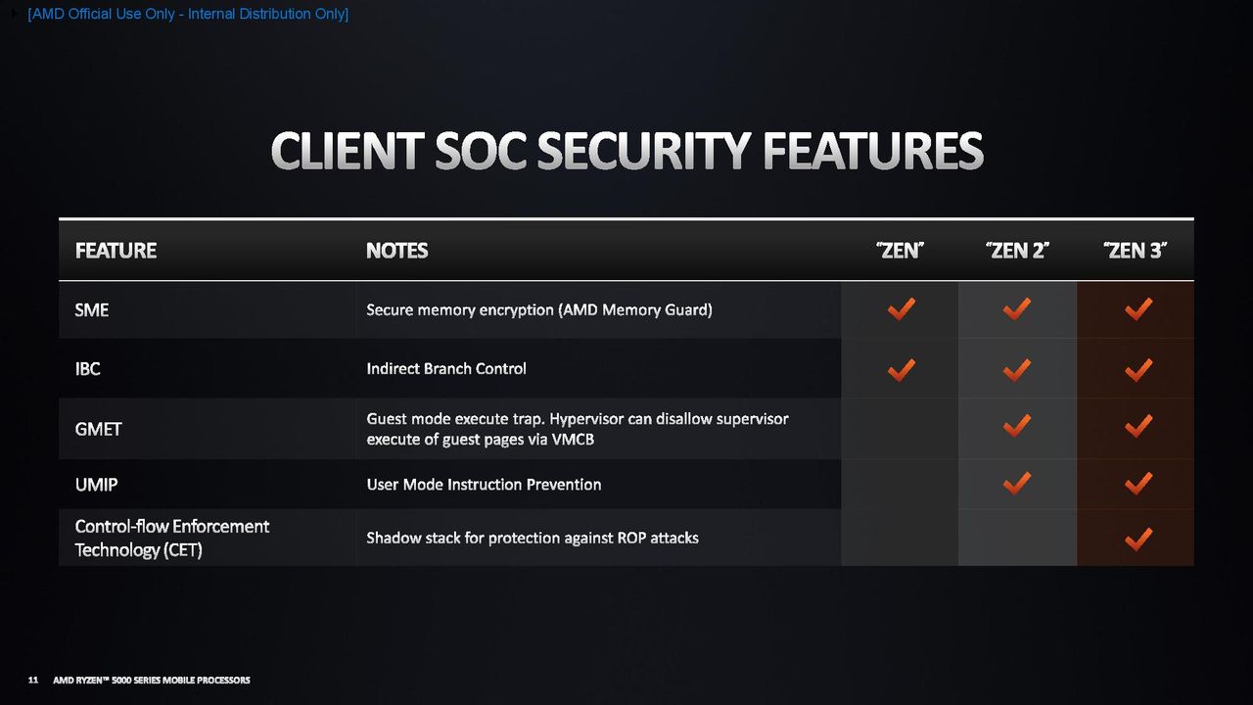The width and height of the screenshot is (1253, 705).
Task: Click the IBC checkmark under "ZEN 3" column
Action: pyautogui.click(x=1137, y=369)
